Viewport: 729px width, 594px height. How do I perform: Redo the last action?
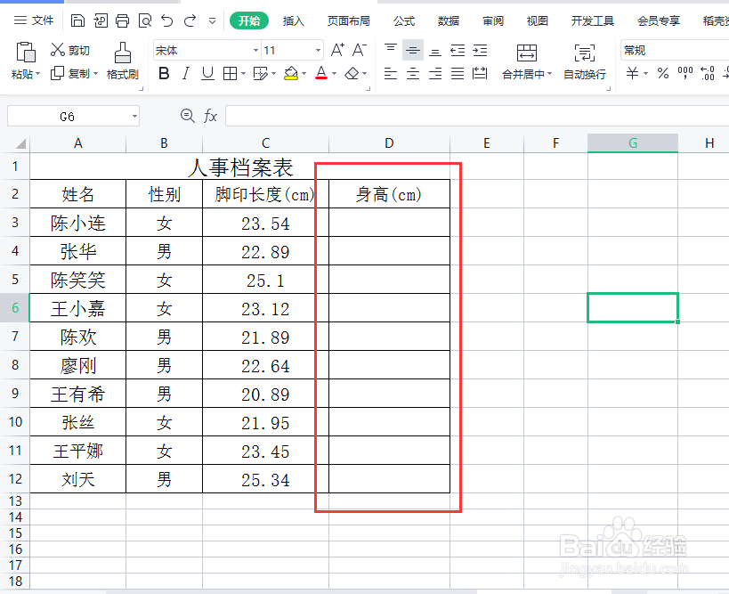[190, 20]
